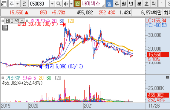170x110 pixels.
Task: Click the 거래량 legend label
Action: pyautogui.click(x=13, y=78)
